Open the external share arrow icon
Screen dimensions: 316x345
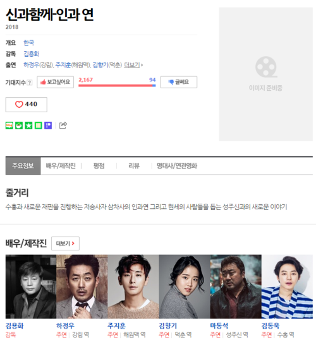pos(63,125)
